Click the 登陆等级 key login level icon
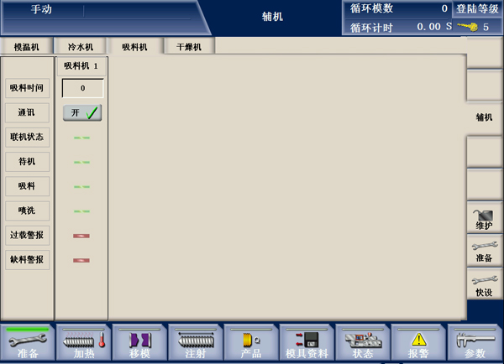Image resolution: width=504 pixels, height=364 pixels. click(x=479, y=26)
